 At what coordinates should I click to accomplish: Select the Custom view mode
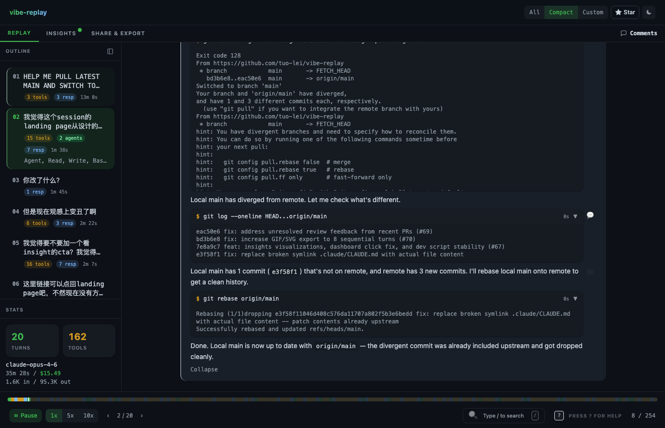[x=593, y=12]
